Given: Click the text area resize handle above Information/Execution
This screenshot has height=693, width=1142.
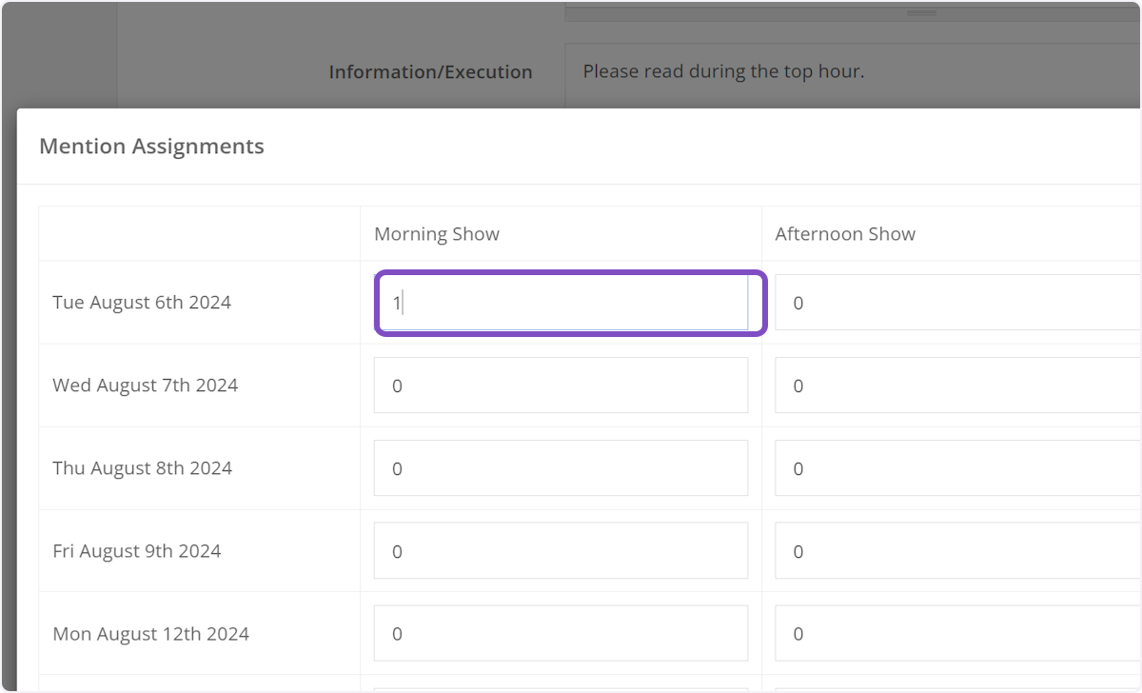Looking at the screenshot, I should click(920, 13).
